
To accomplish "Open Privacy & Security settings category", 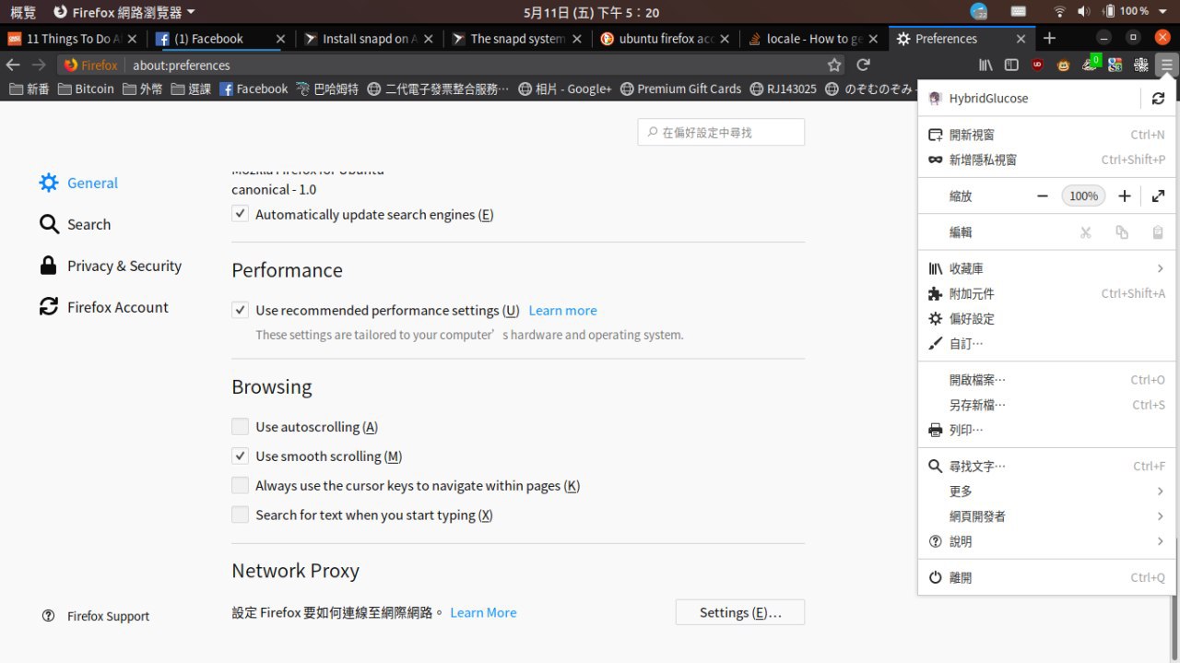I will 110,266.
